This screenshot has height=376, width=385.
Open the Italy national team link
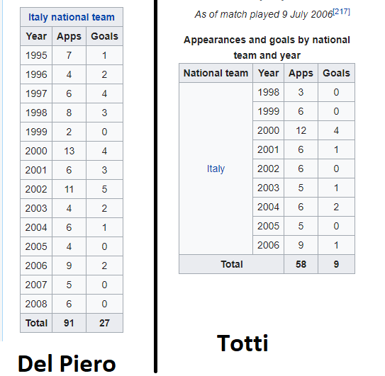coord(72,17)
